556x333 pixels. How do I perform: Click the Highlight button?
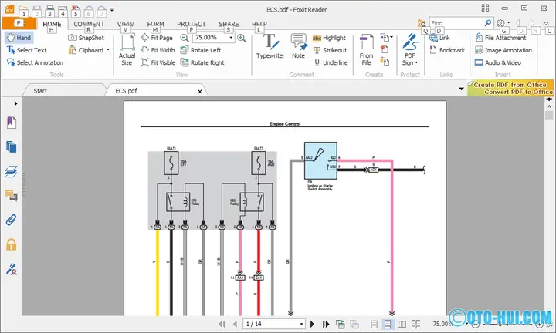[x=329, y=38]
